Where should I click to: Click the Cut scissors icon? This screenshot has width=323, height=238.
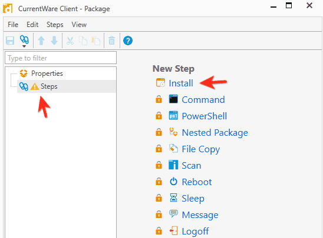(x=70, y=41)
